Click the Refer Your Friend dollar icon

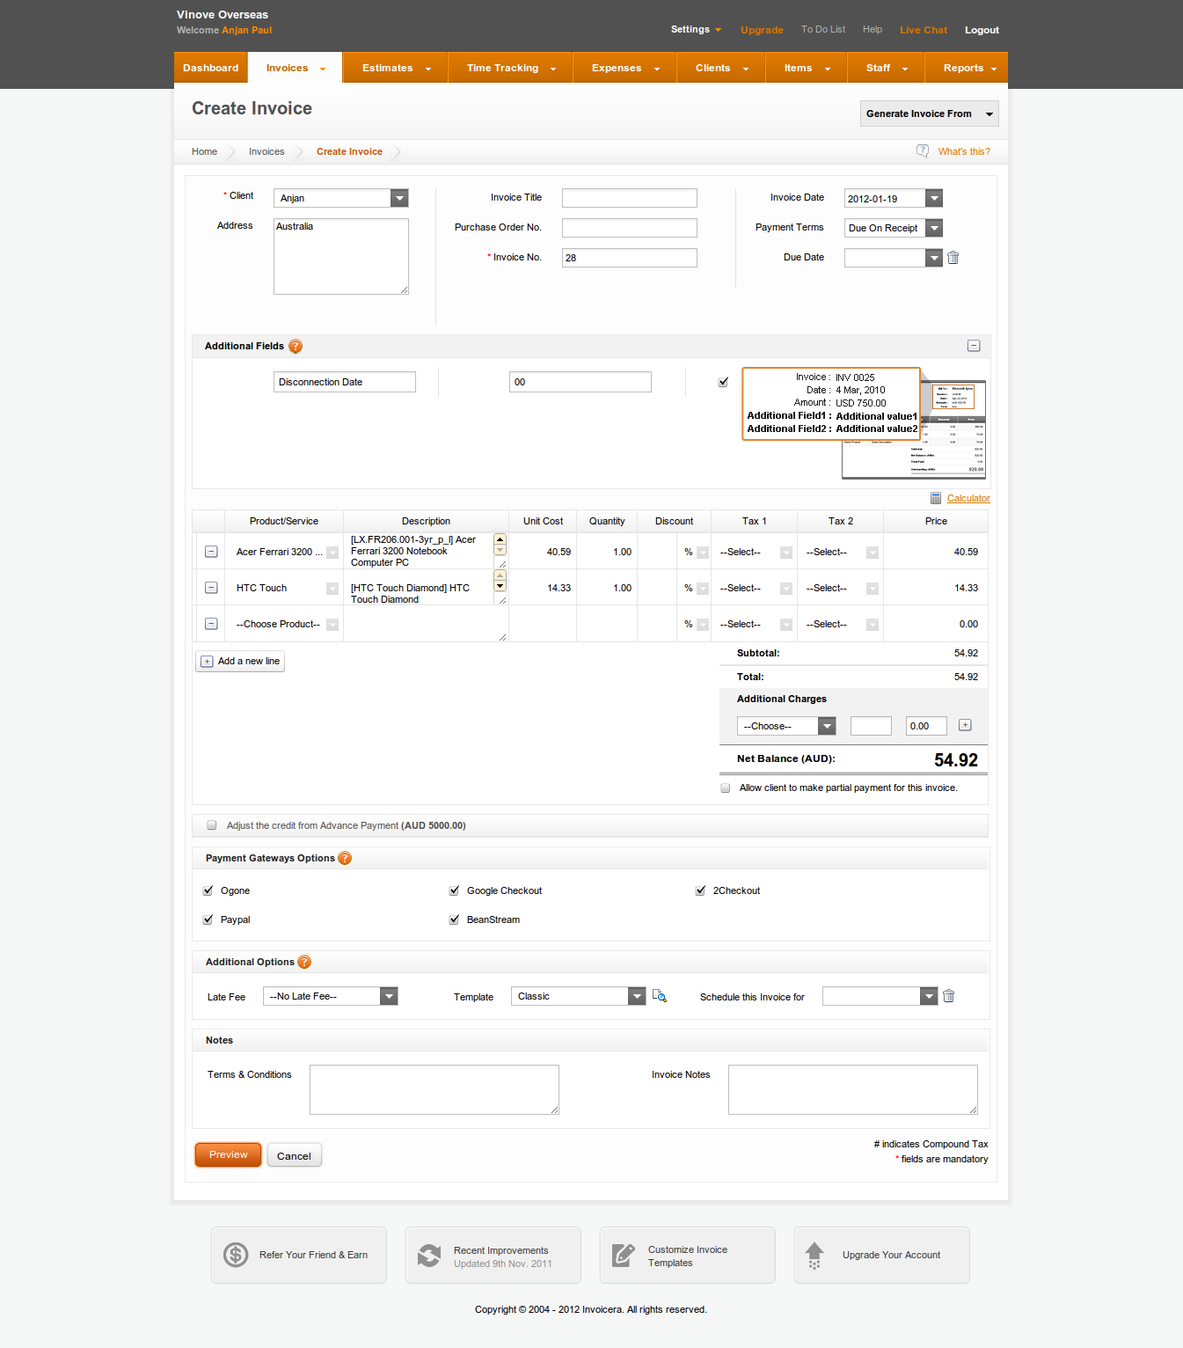pyautogui.click(x=236, y=1255)
